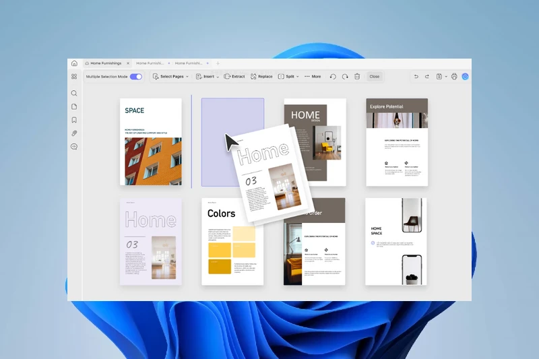Viewport: 539px width, 359px height.
Task: Click the save document icon
Action: point(439,77)
